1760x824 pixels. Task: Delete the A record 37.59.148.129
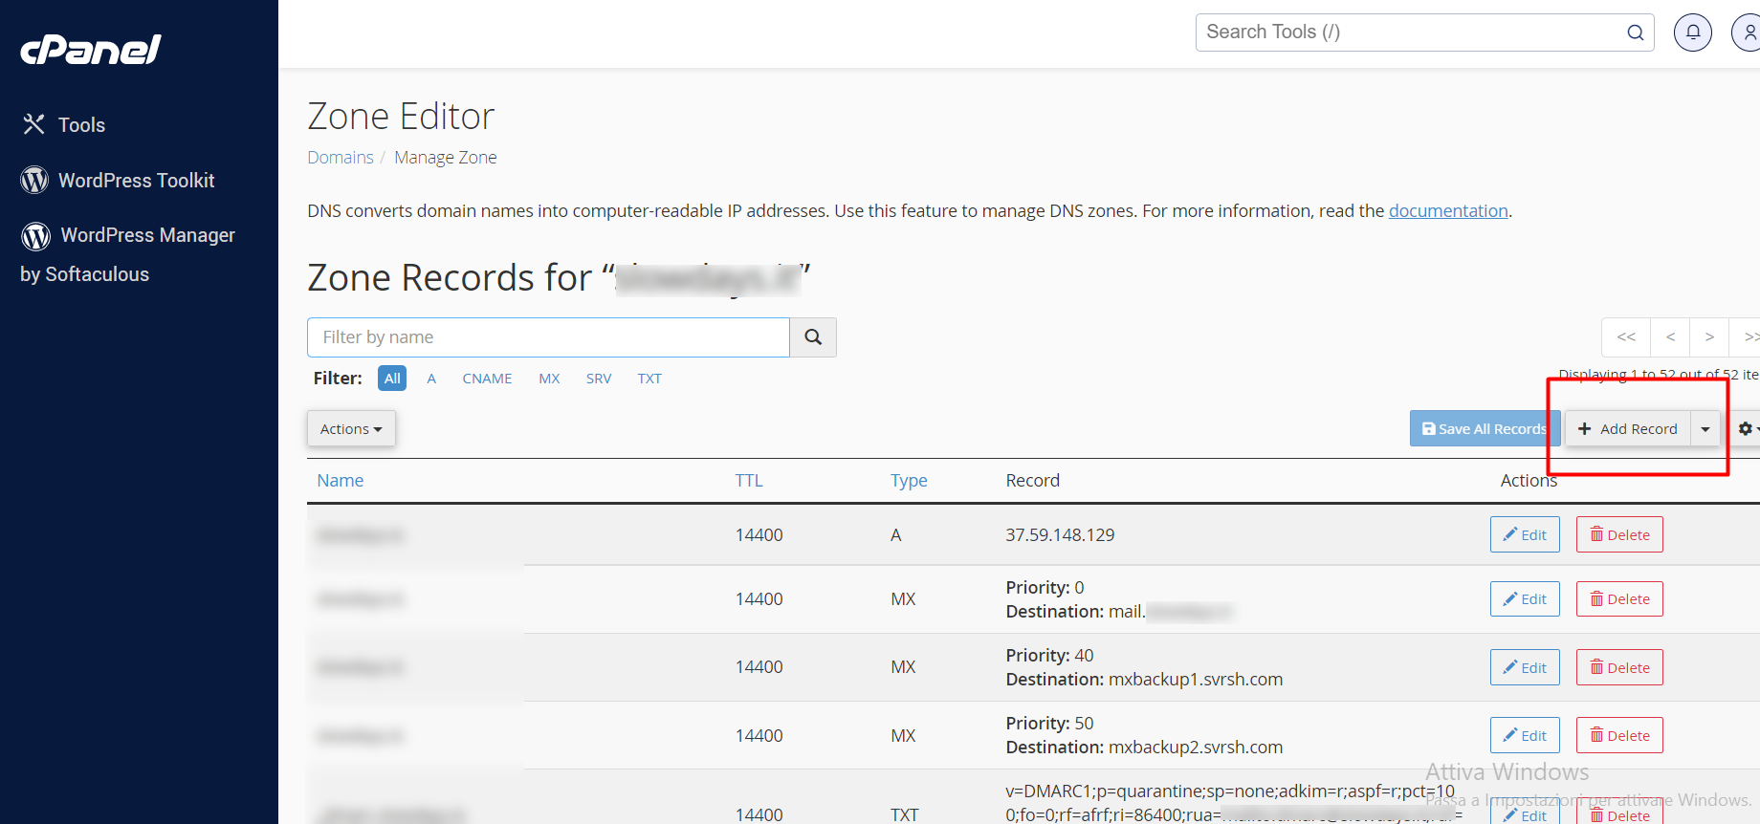click(x=1619, y=535)
